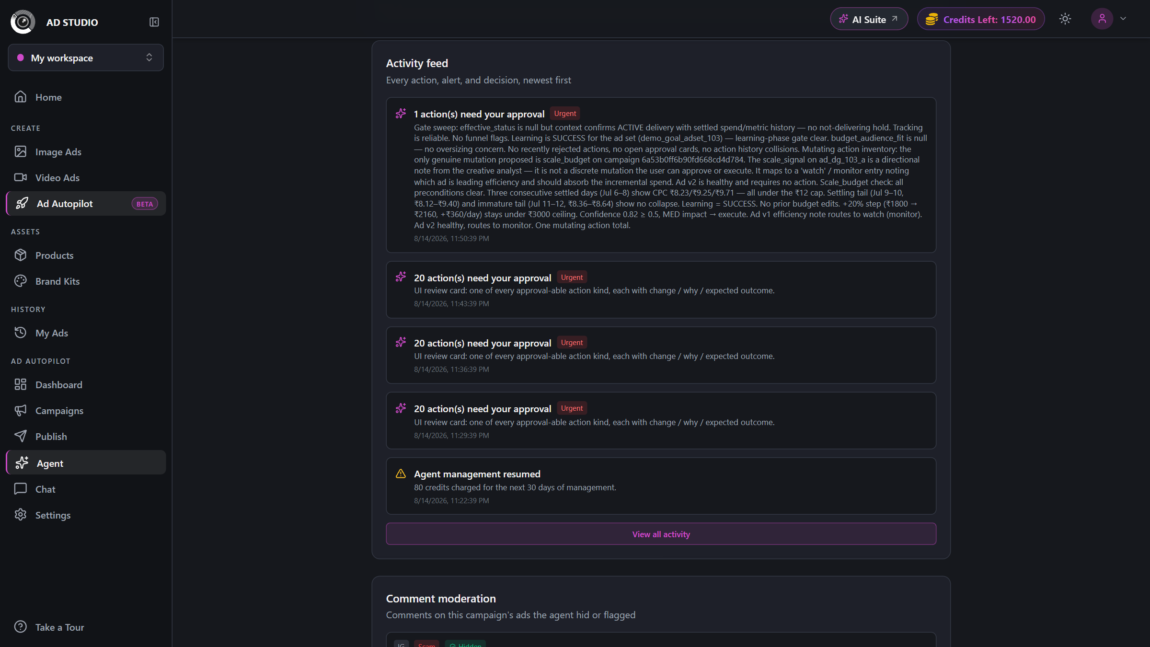
Task: Click the Campaigns megaphone icon
Action: 20,410
